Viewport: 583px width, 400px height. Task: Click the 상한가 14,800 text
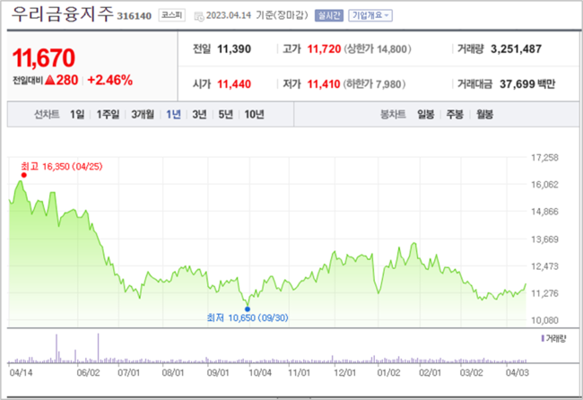[378, 49]
